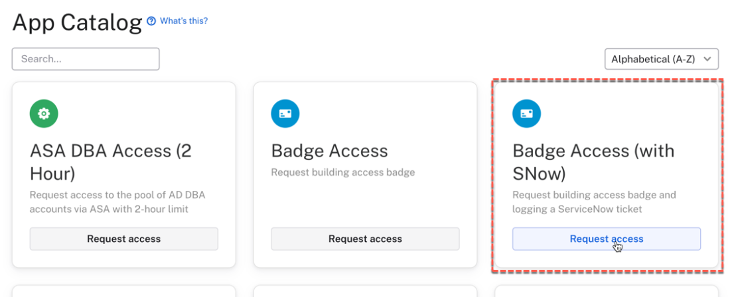Select the plain Badge Access card title

(329, 150)
